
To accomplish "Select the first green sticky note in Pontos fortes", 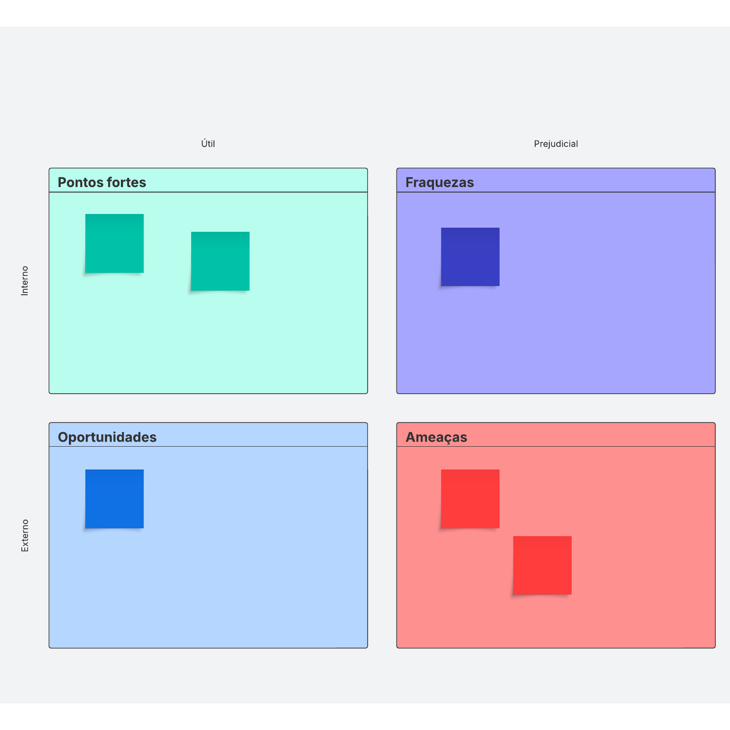I will 115,243.
